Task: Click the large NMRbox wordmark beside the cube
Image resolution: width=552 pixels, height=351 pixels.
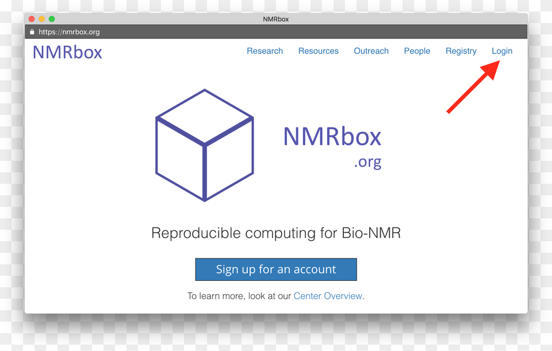Action: (x=332, y=137)
